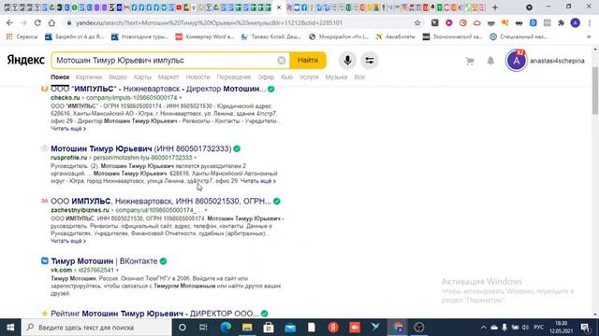
Task: Show hidden system tray icons
Action: pyautogui.click(x=483, y=328)
